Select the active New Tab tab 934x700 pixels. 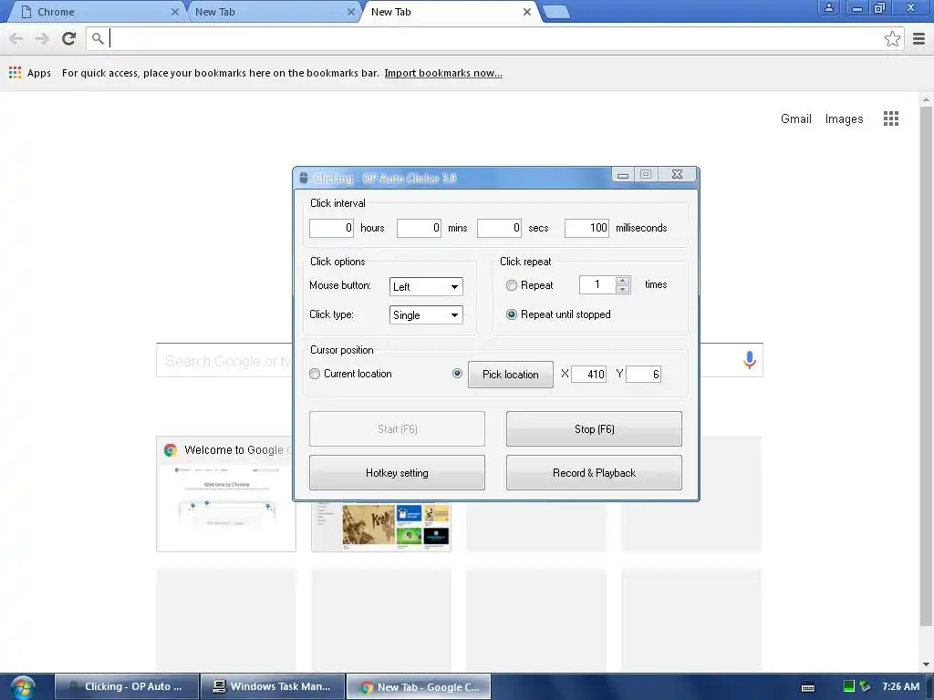[x=447, y=12]
